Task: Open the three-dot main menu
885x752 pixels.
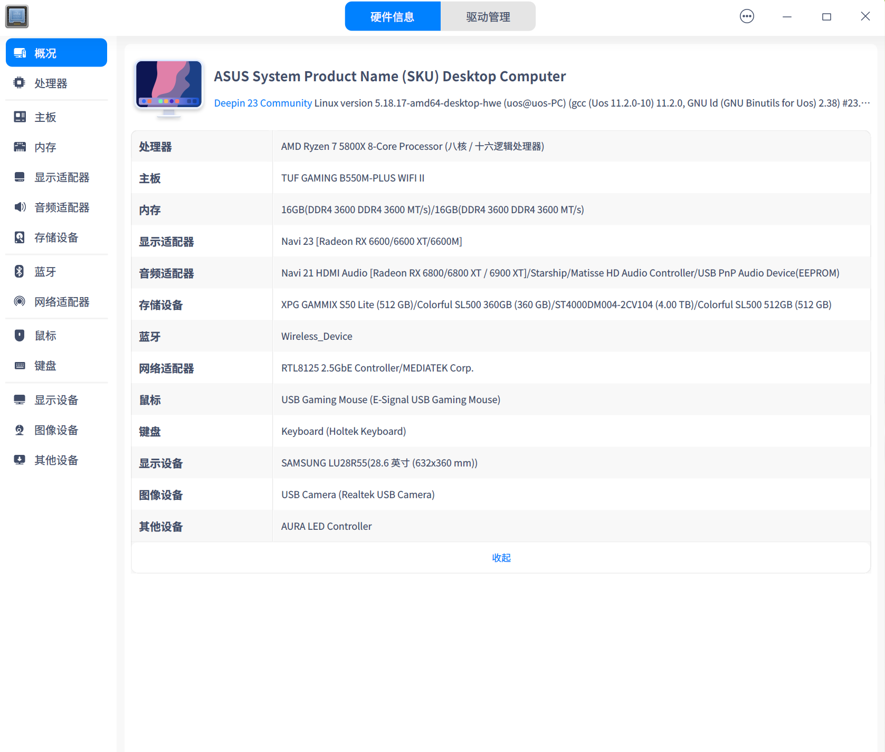Action: click(x=747, y=16)
